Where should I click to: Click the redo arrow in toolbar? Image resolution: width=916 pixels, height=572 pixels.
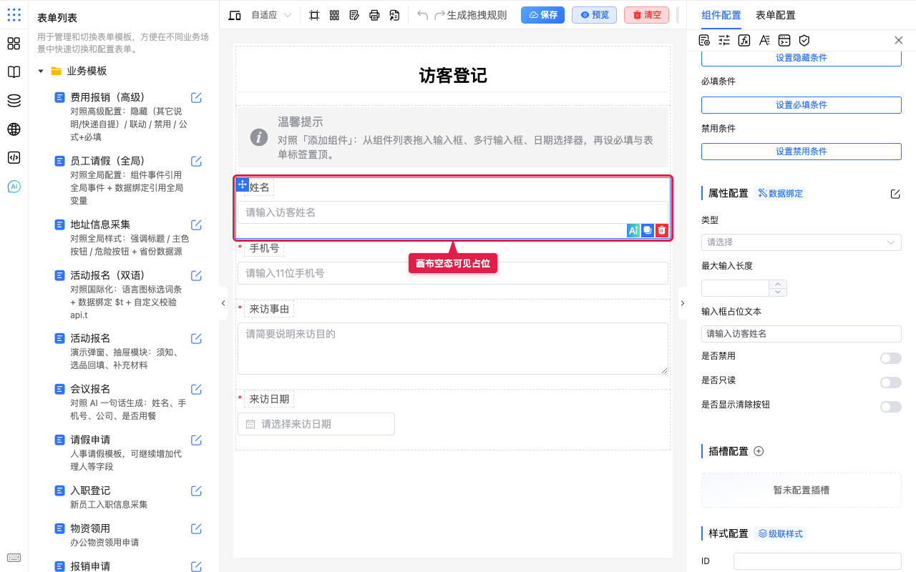click(439, 15)
